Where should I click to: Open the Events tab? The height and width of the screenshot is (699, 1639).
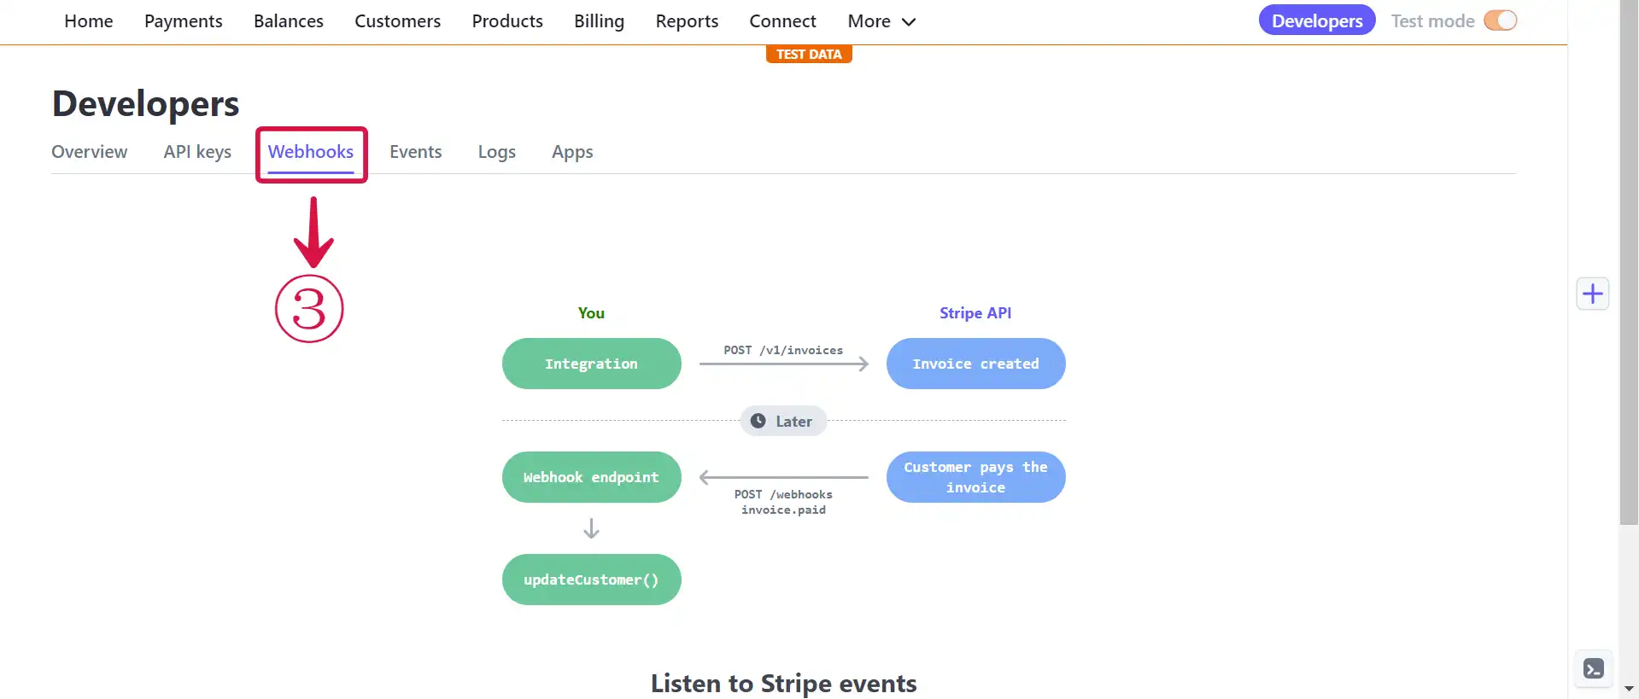[x=416, y=152]
